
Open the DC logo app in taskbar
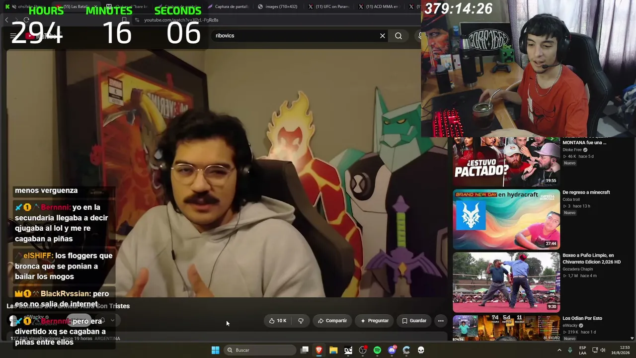348,350
